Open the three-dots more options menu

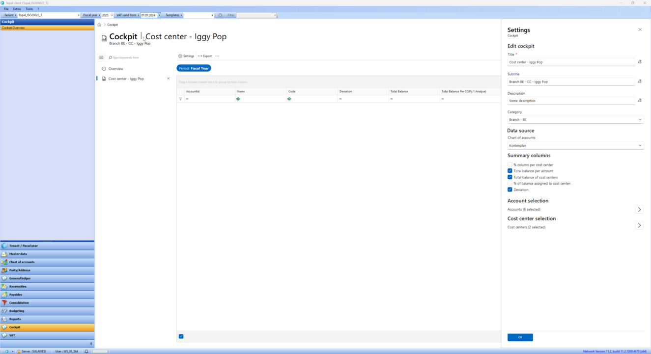(x=217, y=56)
